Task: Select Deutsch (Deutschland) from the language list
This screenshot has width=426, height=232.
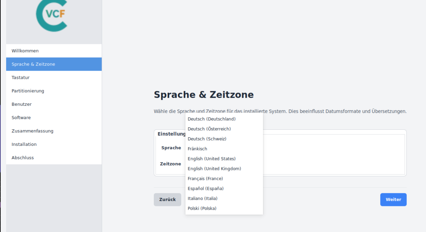Action: tap(211, 119)
